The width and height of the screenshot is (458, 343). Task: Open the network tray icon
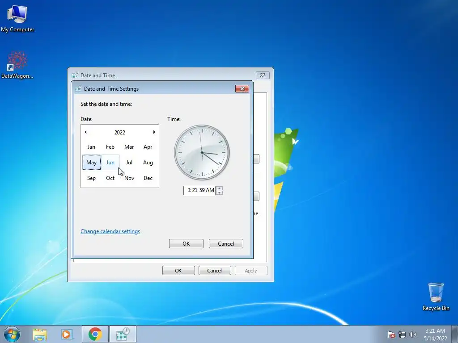402,335
